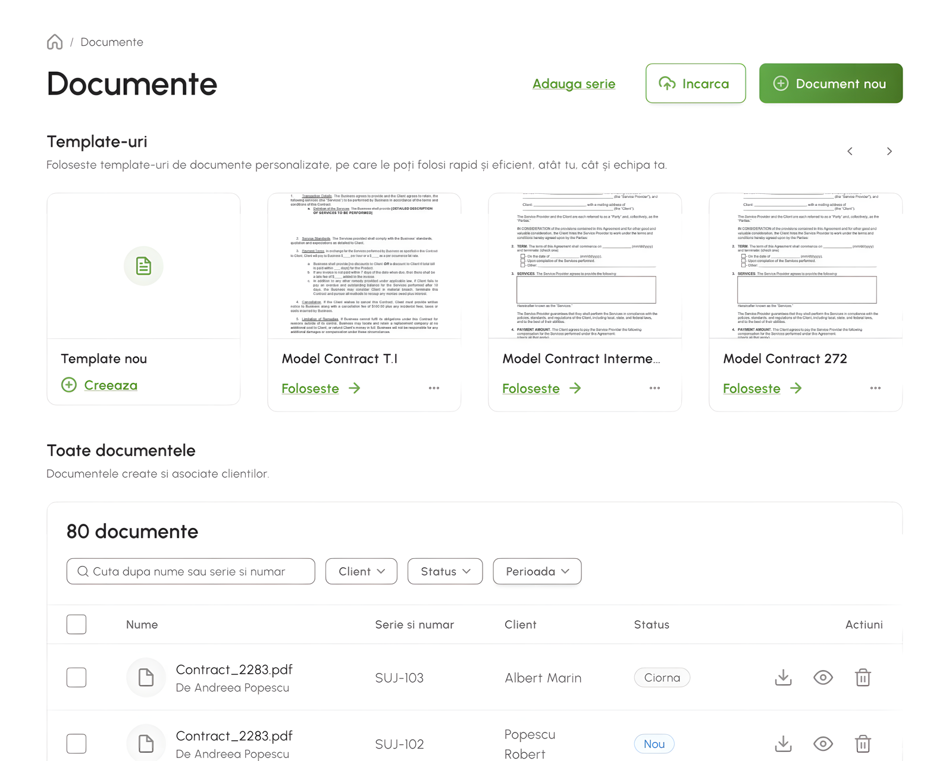Click the SUJ-103 serial number
The image size is (952, 761).
tap(399, 678)
